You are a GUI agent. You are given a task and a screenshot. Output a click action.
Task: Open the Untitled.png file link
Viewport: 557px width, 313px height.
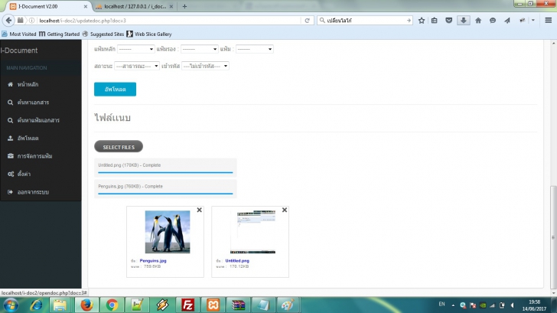tap(237, 261)
